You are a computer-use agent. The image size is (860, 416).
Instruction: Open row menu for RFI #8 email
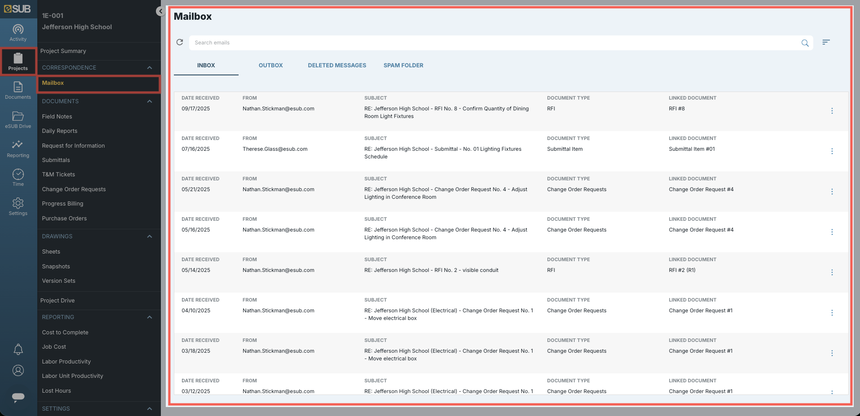click(832, 111)
